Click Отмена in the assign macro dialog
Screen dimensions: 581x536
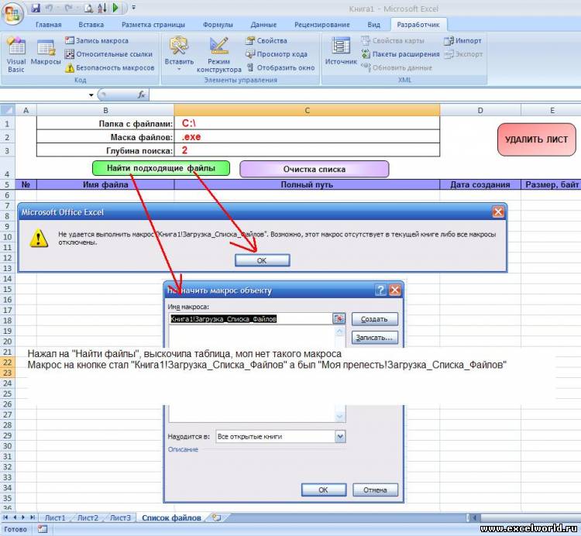click(376, 490)
